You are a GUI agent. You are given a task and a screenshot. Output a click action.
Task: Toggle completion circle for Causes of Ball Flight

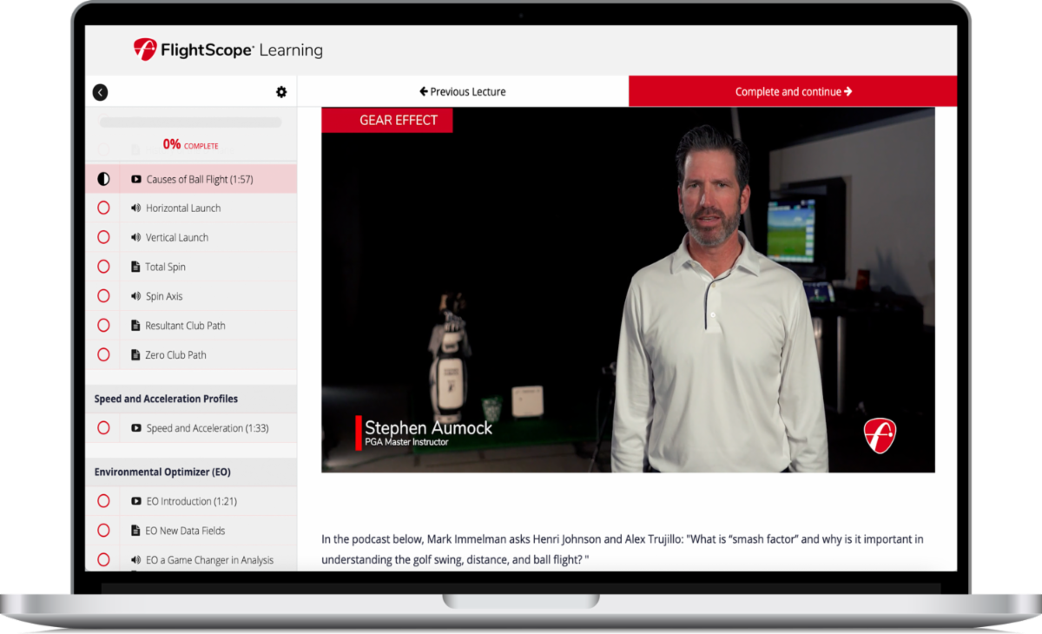pyautogui.click(x=103, y=180)
